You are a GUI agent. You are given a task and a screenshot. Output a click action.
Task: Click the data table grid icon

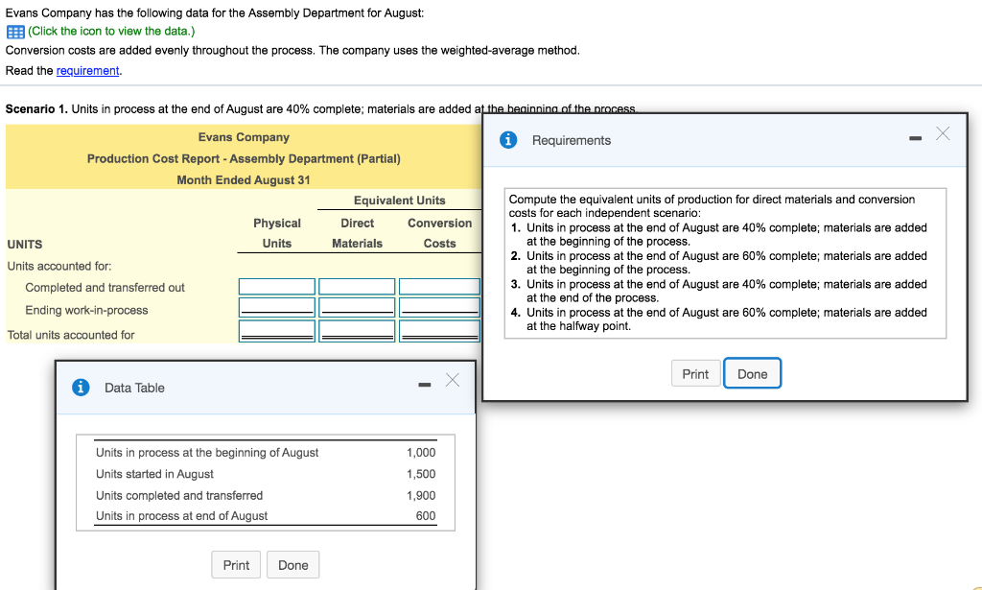(15, 32)
